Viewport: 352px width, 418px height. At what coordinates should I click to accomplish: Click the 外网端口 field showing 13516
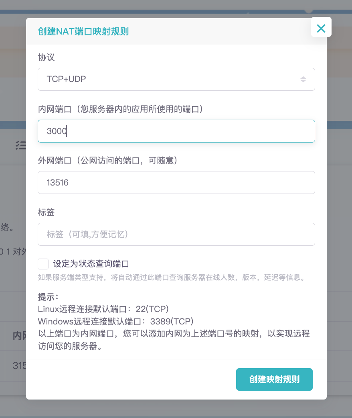176,183
